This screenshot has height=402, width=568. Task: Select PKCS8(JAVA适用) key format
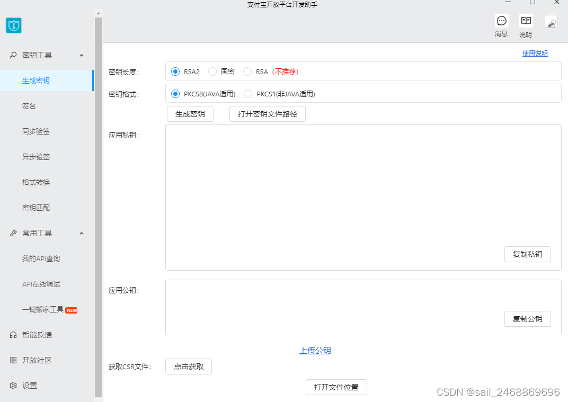175,94
